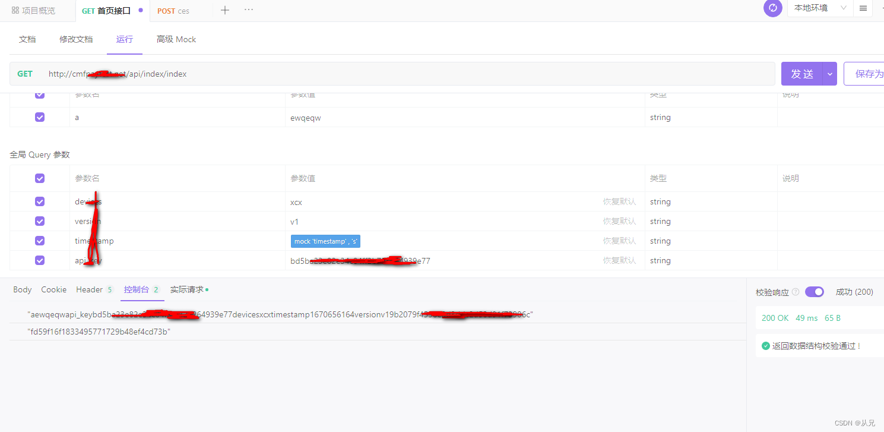Open the 高级 Mock sub-tab

tap(176, 39)
